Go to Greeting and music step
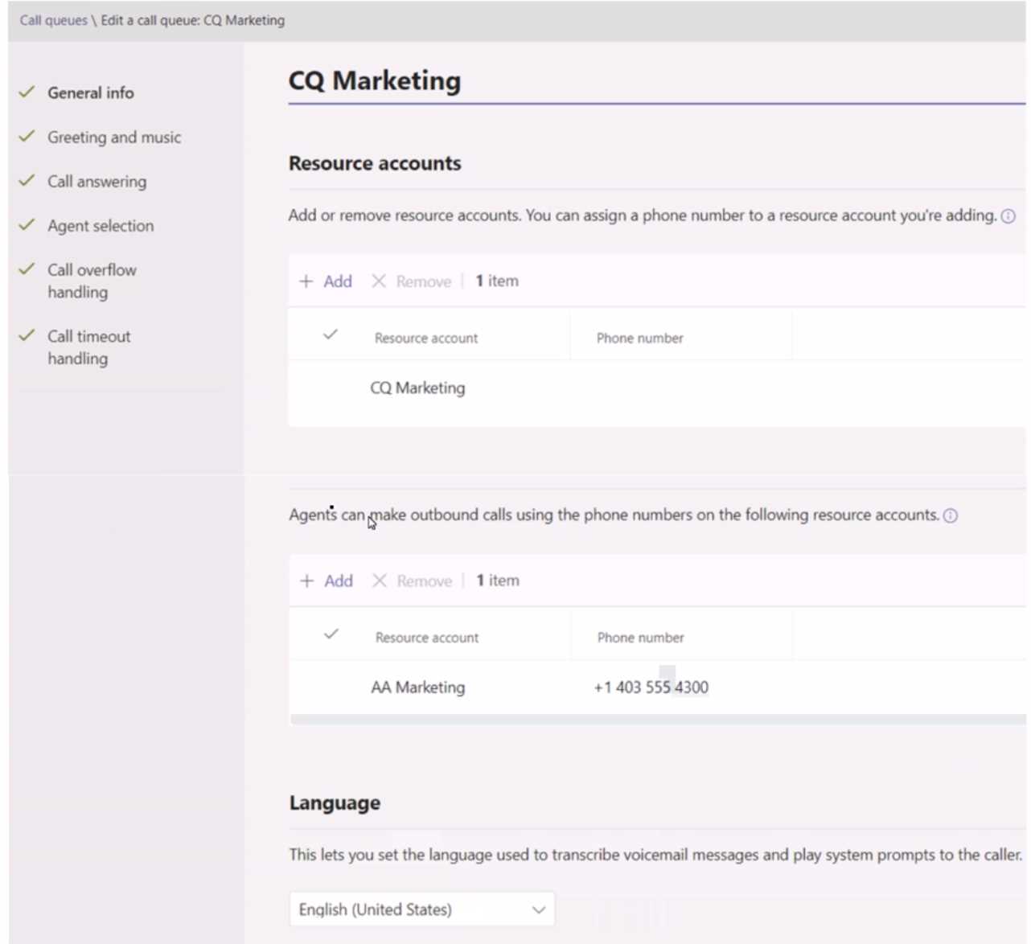 point(113,137)
